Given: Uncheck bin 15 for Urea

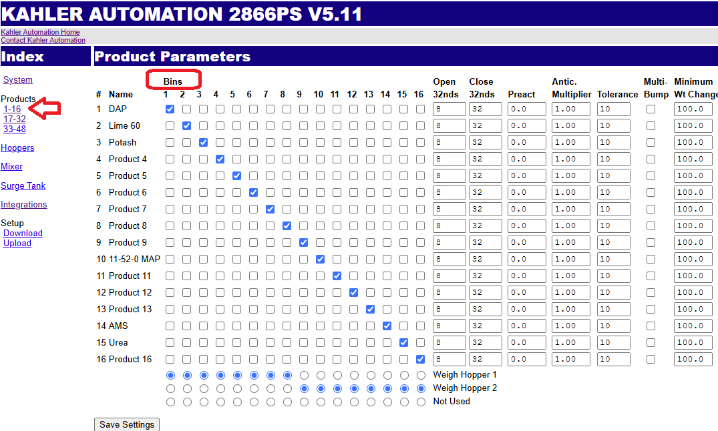Looking at the screenshot, I should (x=403, y=343).
